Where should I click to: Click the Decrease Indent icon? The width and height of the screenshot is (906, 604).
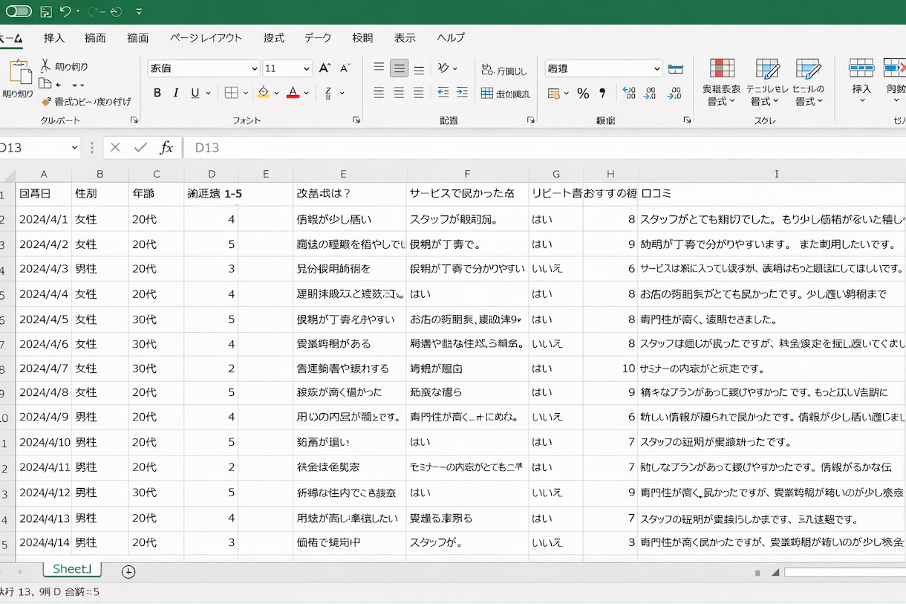pyautogui.click(x=443, y=93)
